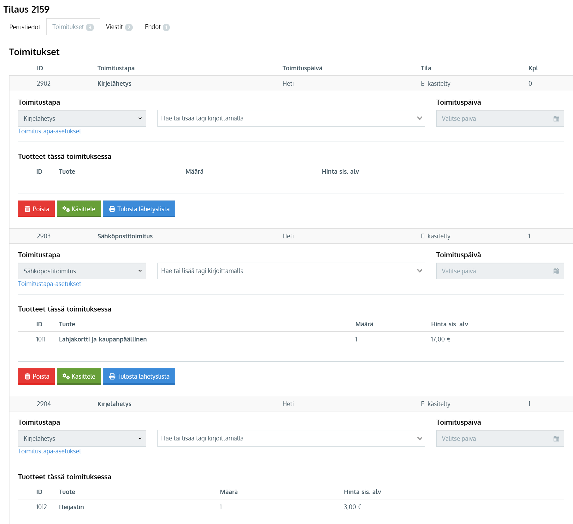Viewport: 573px width, 524px height.
Task: Click the Ehdot tab count badge
Action: pyautogui.click(x=166, y=27)
